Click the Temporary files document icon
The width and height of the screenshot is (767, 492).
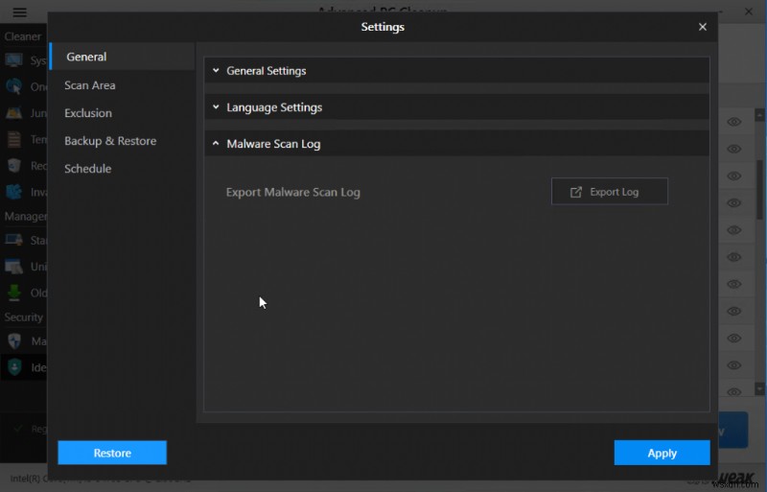[13, 139]
